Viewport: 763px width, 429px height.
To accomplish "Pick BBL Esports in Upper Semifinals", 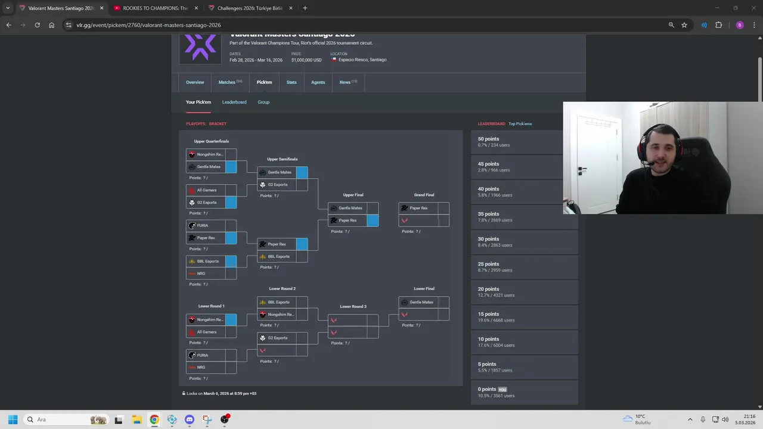I will [x=282, y=256].
